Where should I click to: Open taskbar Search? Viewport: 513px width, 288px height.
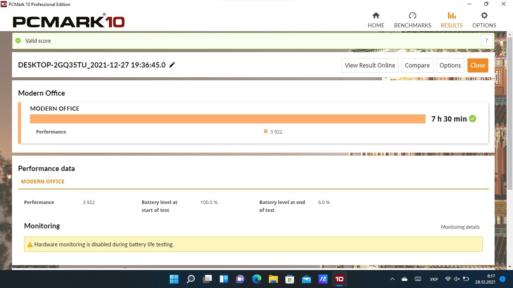coord(191,279)
